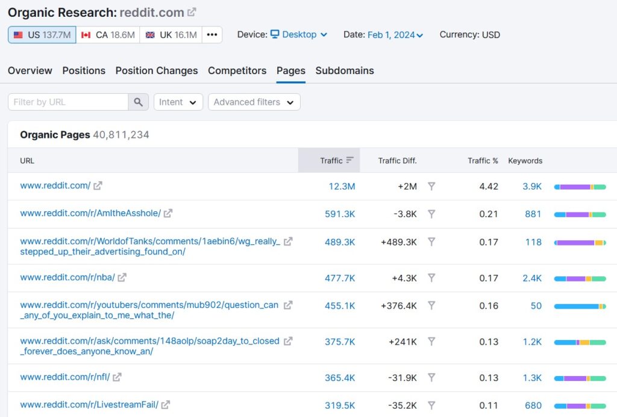Click filter funnel icon next to -35.2K
The width and height of the screenshot is (617, 417).
(x=431, y=405)
